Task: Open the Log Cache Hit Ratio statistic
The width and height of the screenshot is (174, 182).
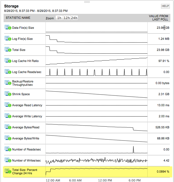Action: [x=25, y=61]
